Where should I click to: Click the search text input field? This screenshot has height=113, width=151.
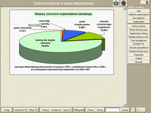point(112,110)
